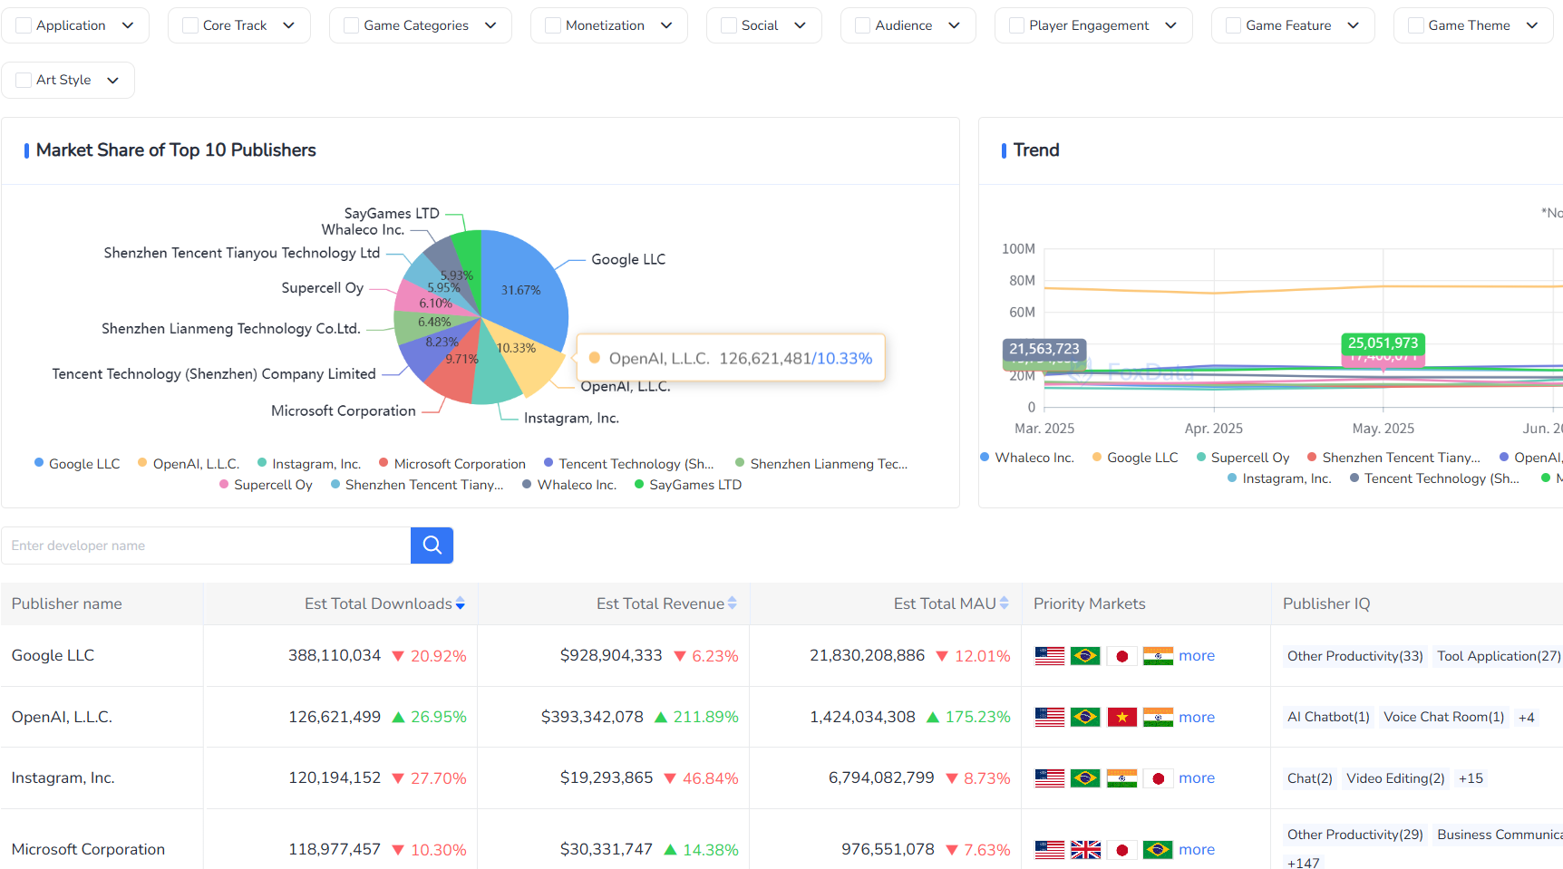The height and width of the screenshot is (869, 1563).
Task: Click Japan flag in Instagram row
Action: pos(1158,778)
